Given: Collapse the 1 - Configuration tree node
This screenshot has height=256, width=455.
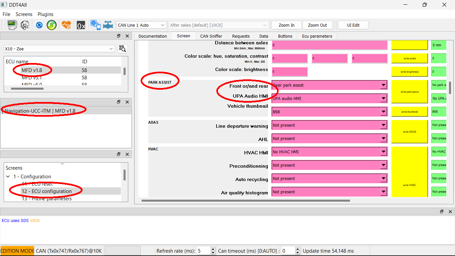Looking at the screenshot, I should [8, 177].
